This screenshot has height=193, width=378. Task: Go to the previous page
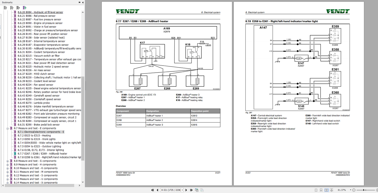coord(157,190)
